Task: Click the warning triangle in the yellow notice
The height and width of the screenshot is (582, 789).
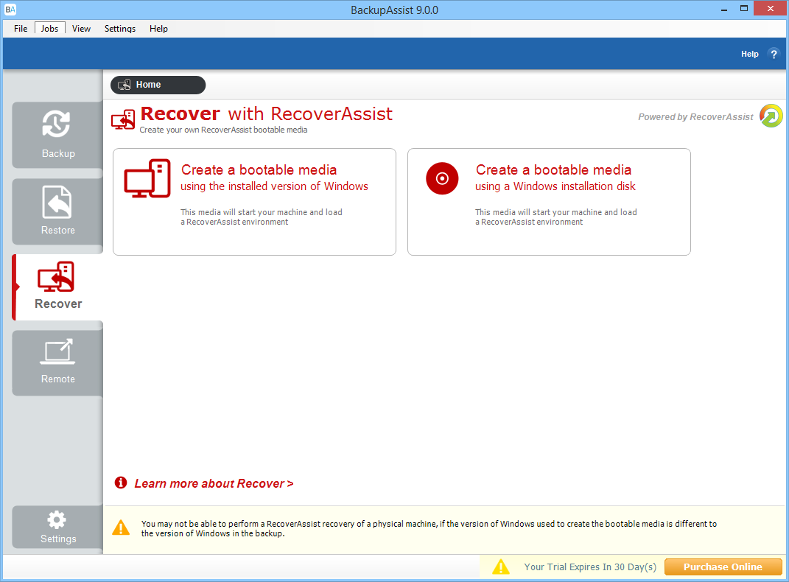Action: tap(121, 527)
